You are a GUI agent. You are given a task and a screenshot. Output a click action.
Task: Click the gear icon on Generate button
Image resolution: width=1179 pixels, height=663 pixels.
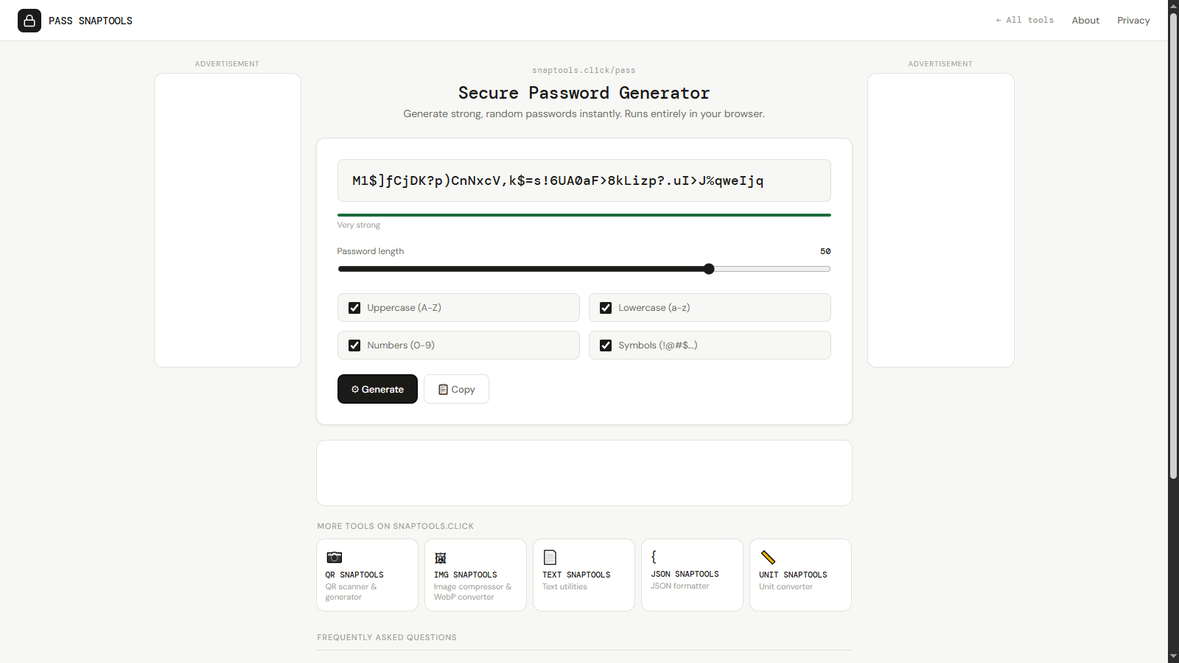[x=355, y=390]
